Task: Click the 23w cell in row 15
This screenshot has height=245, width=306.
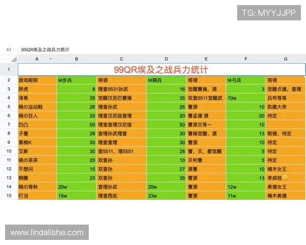Action: point(166,195)
